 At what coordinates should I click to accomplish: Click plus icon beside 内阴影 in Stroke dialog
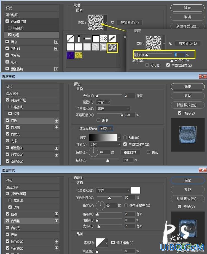[57, 128]
